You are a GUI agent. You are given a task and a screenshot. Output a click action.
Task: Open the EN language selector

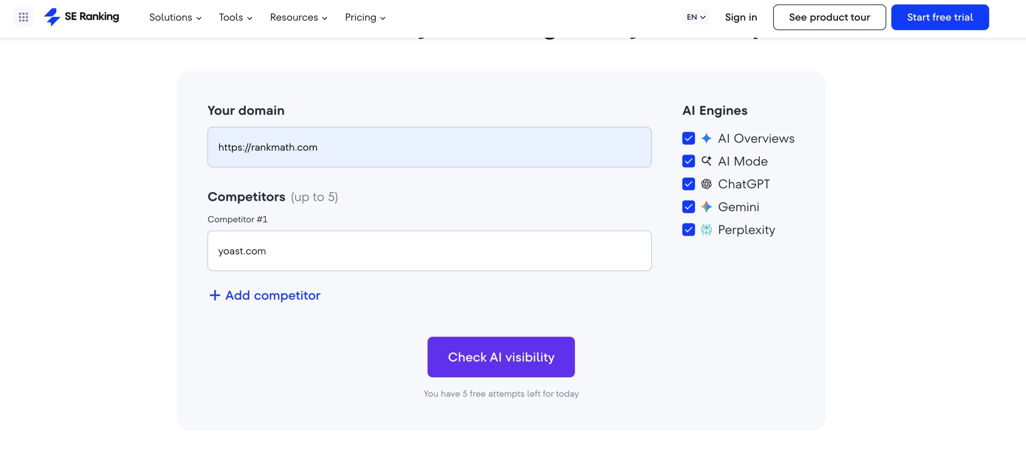point(696,17)
